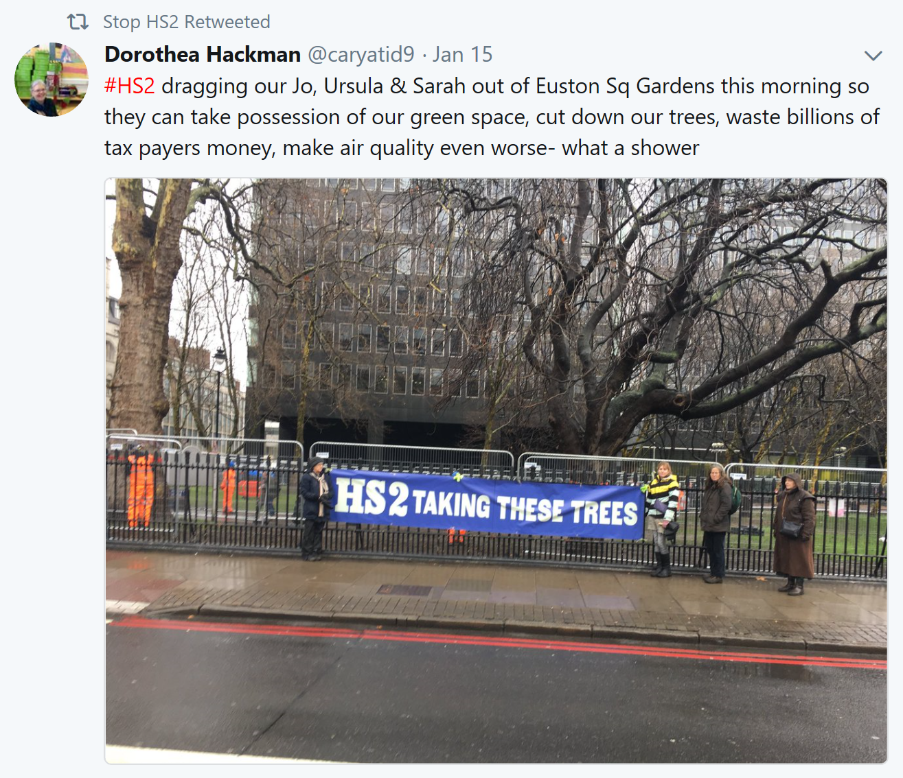Viewport: 903px width, 778px height.
Task: Click the hooded woman in the brown coat
Action: 795,533
